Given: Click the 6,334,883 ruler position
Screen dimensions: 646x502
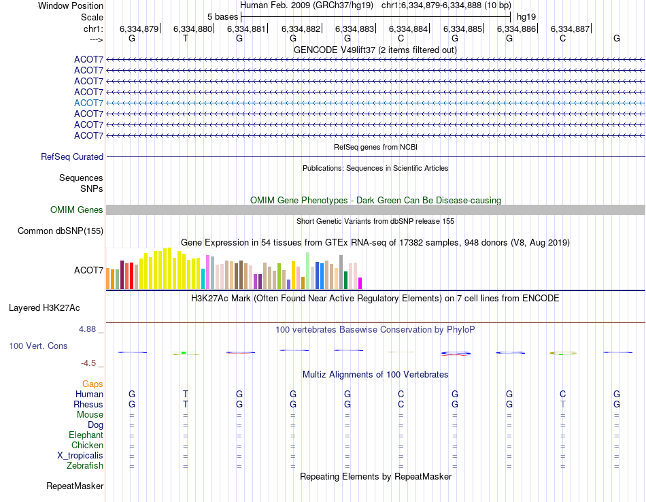Looking at the screenshot, I should (354, 29).
